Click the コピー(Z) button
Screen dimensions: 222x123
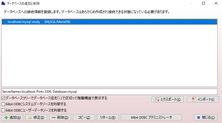point(84,118)
